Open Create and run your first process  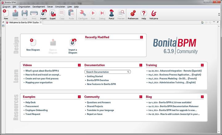[42, 78]
